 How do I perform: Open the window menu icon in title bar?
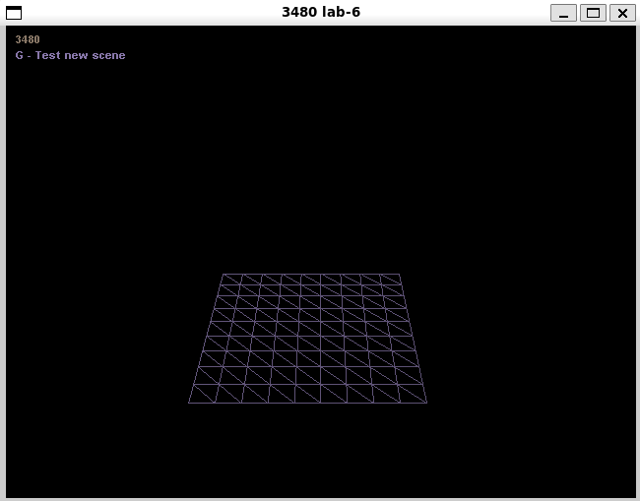click(14, 13)
